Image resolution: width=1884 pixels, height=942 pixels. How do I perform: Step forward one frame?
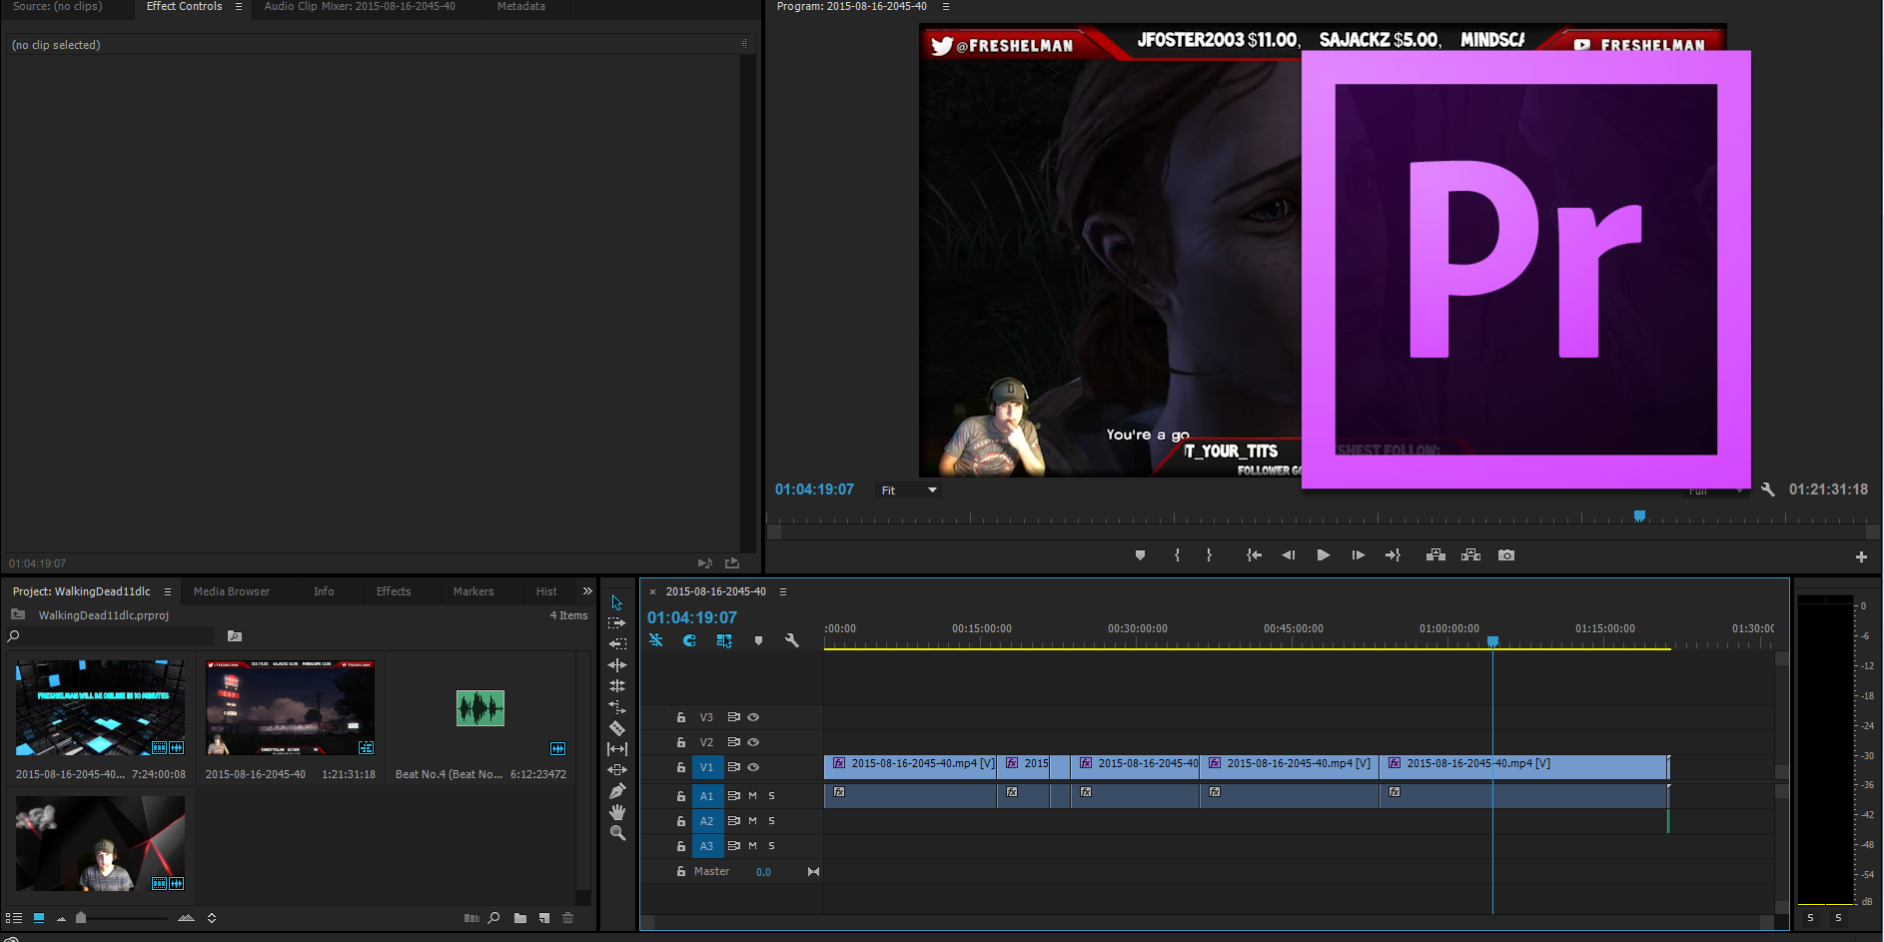[1359, 555]
